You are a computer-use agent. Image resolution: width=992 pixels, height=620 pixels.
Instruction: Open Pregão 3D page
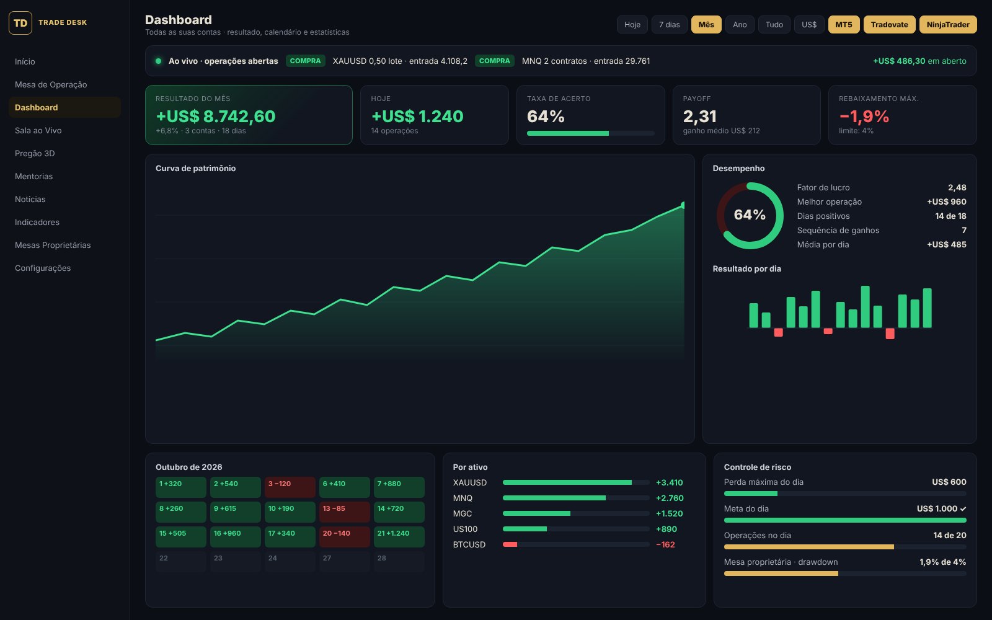click(64, 153)
